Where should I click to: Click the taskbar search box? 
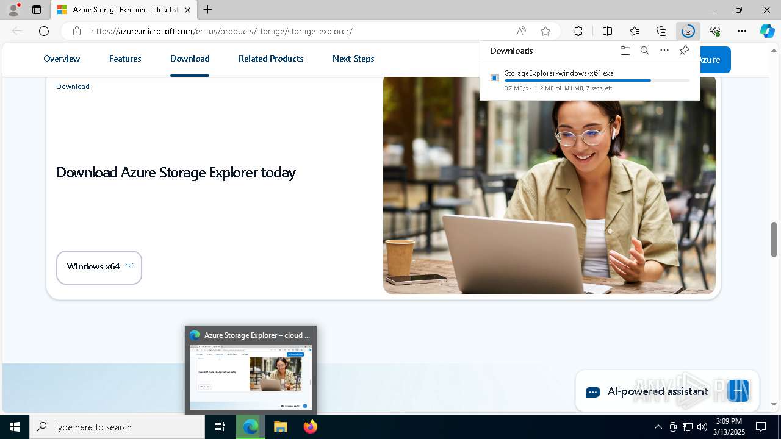click(117, 427)
